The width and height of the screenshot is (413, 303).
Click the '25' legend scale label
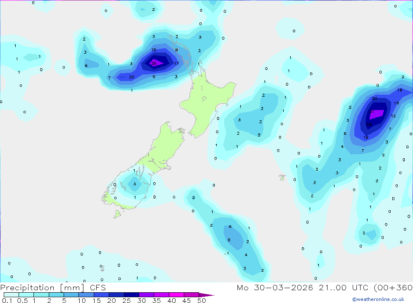tap(126, 301)
